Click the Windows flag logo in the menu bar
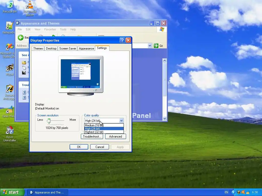 pyautogui.click(x=162, y=29)
